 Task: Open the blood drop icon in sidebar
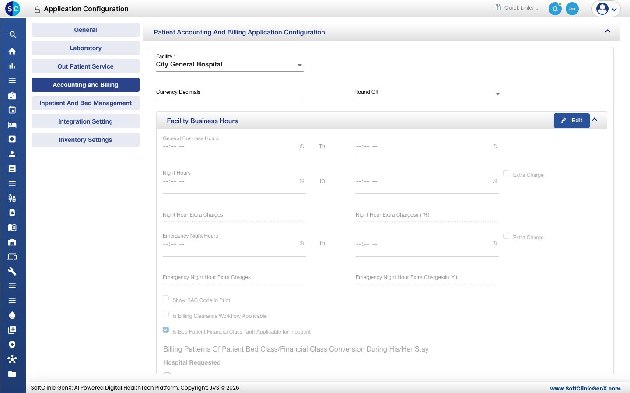12,315
